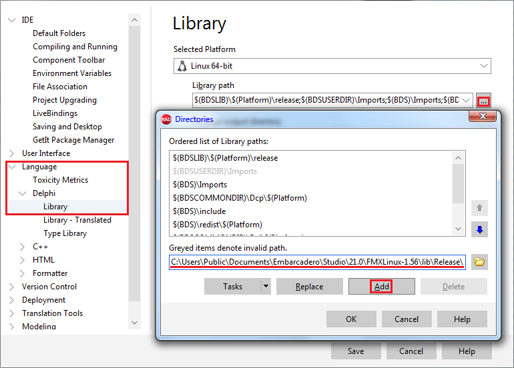Image resolution: width=514 pixels, height=368 pixels.
Task: Expand the Deployment tree node
Action: click(11, 300)
